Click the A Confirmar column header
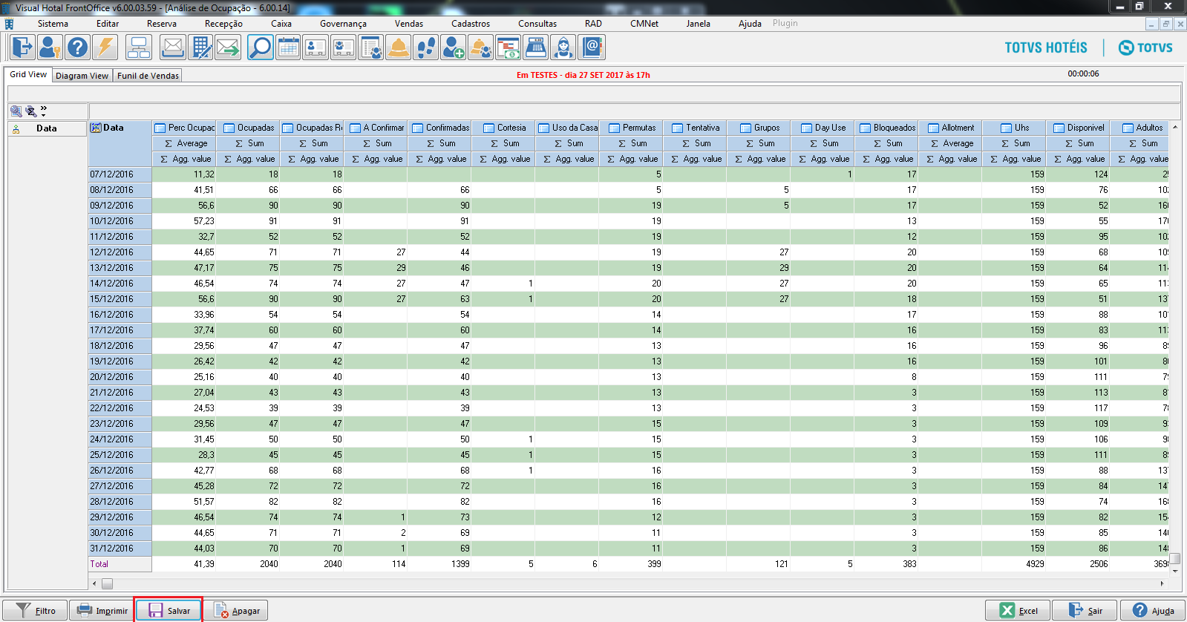The image size is (1187, 622). pos(375,128)
